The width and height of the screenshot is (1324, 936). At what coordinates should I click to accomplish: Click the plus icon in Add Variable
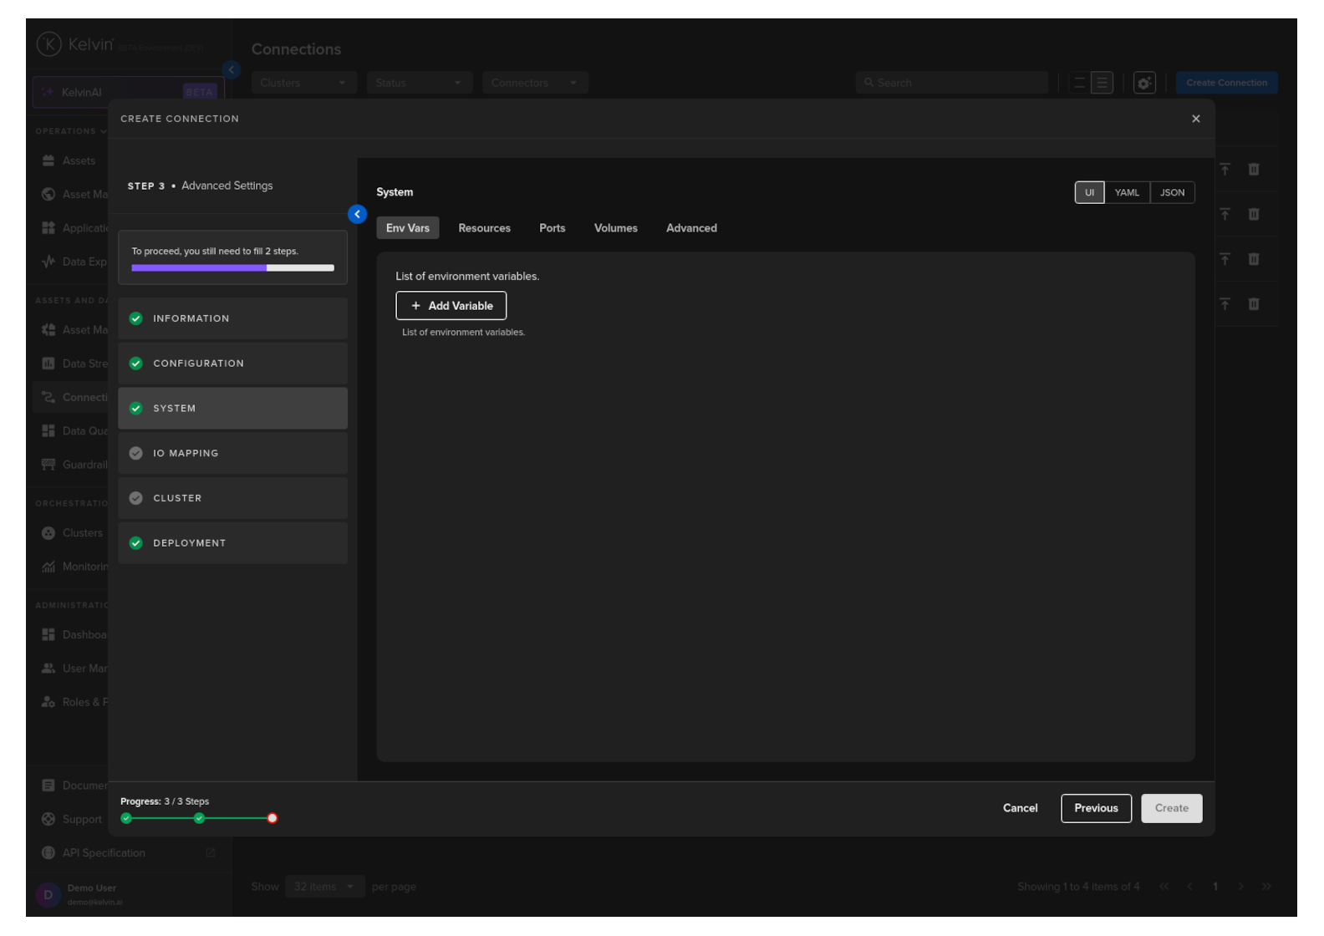coord(415,306)
